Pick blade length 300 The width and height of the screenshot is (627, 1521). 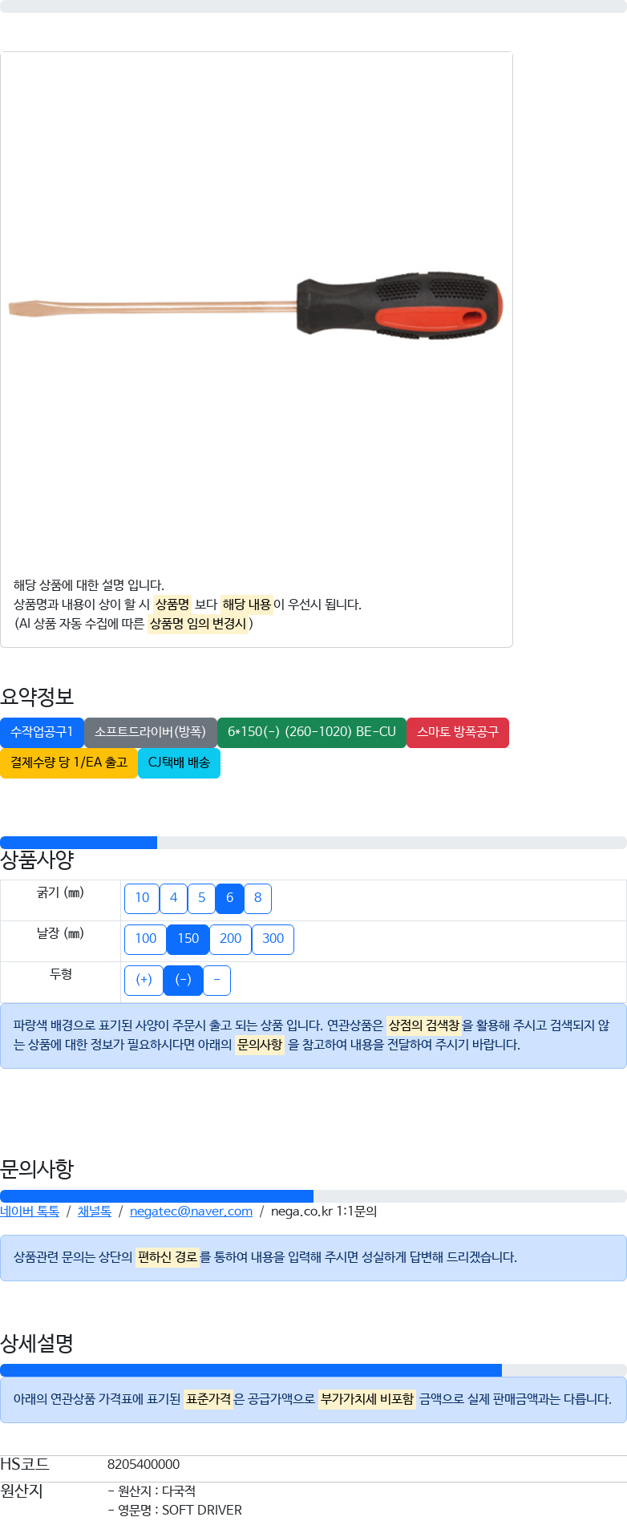point(273,939)
